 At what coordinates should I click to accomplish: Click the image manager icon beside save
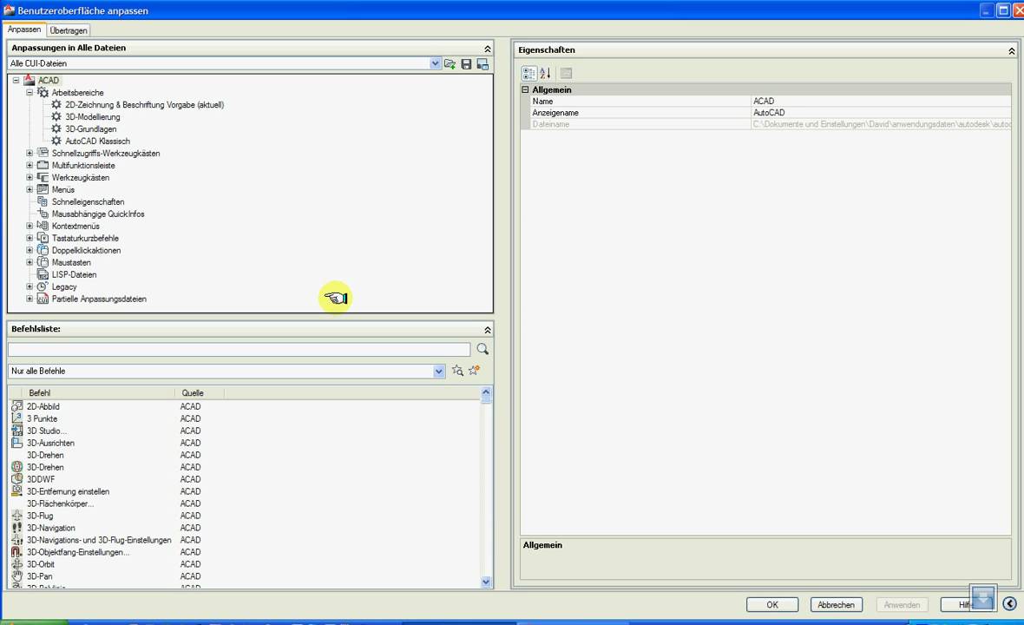[x=482, y=64]
